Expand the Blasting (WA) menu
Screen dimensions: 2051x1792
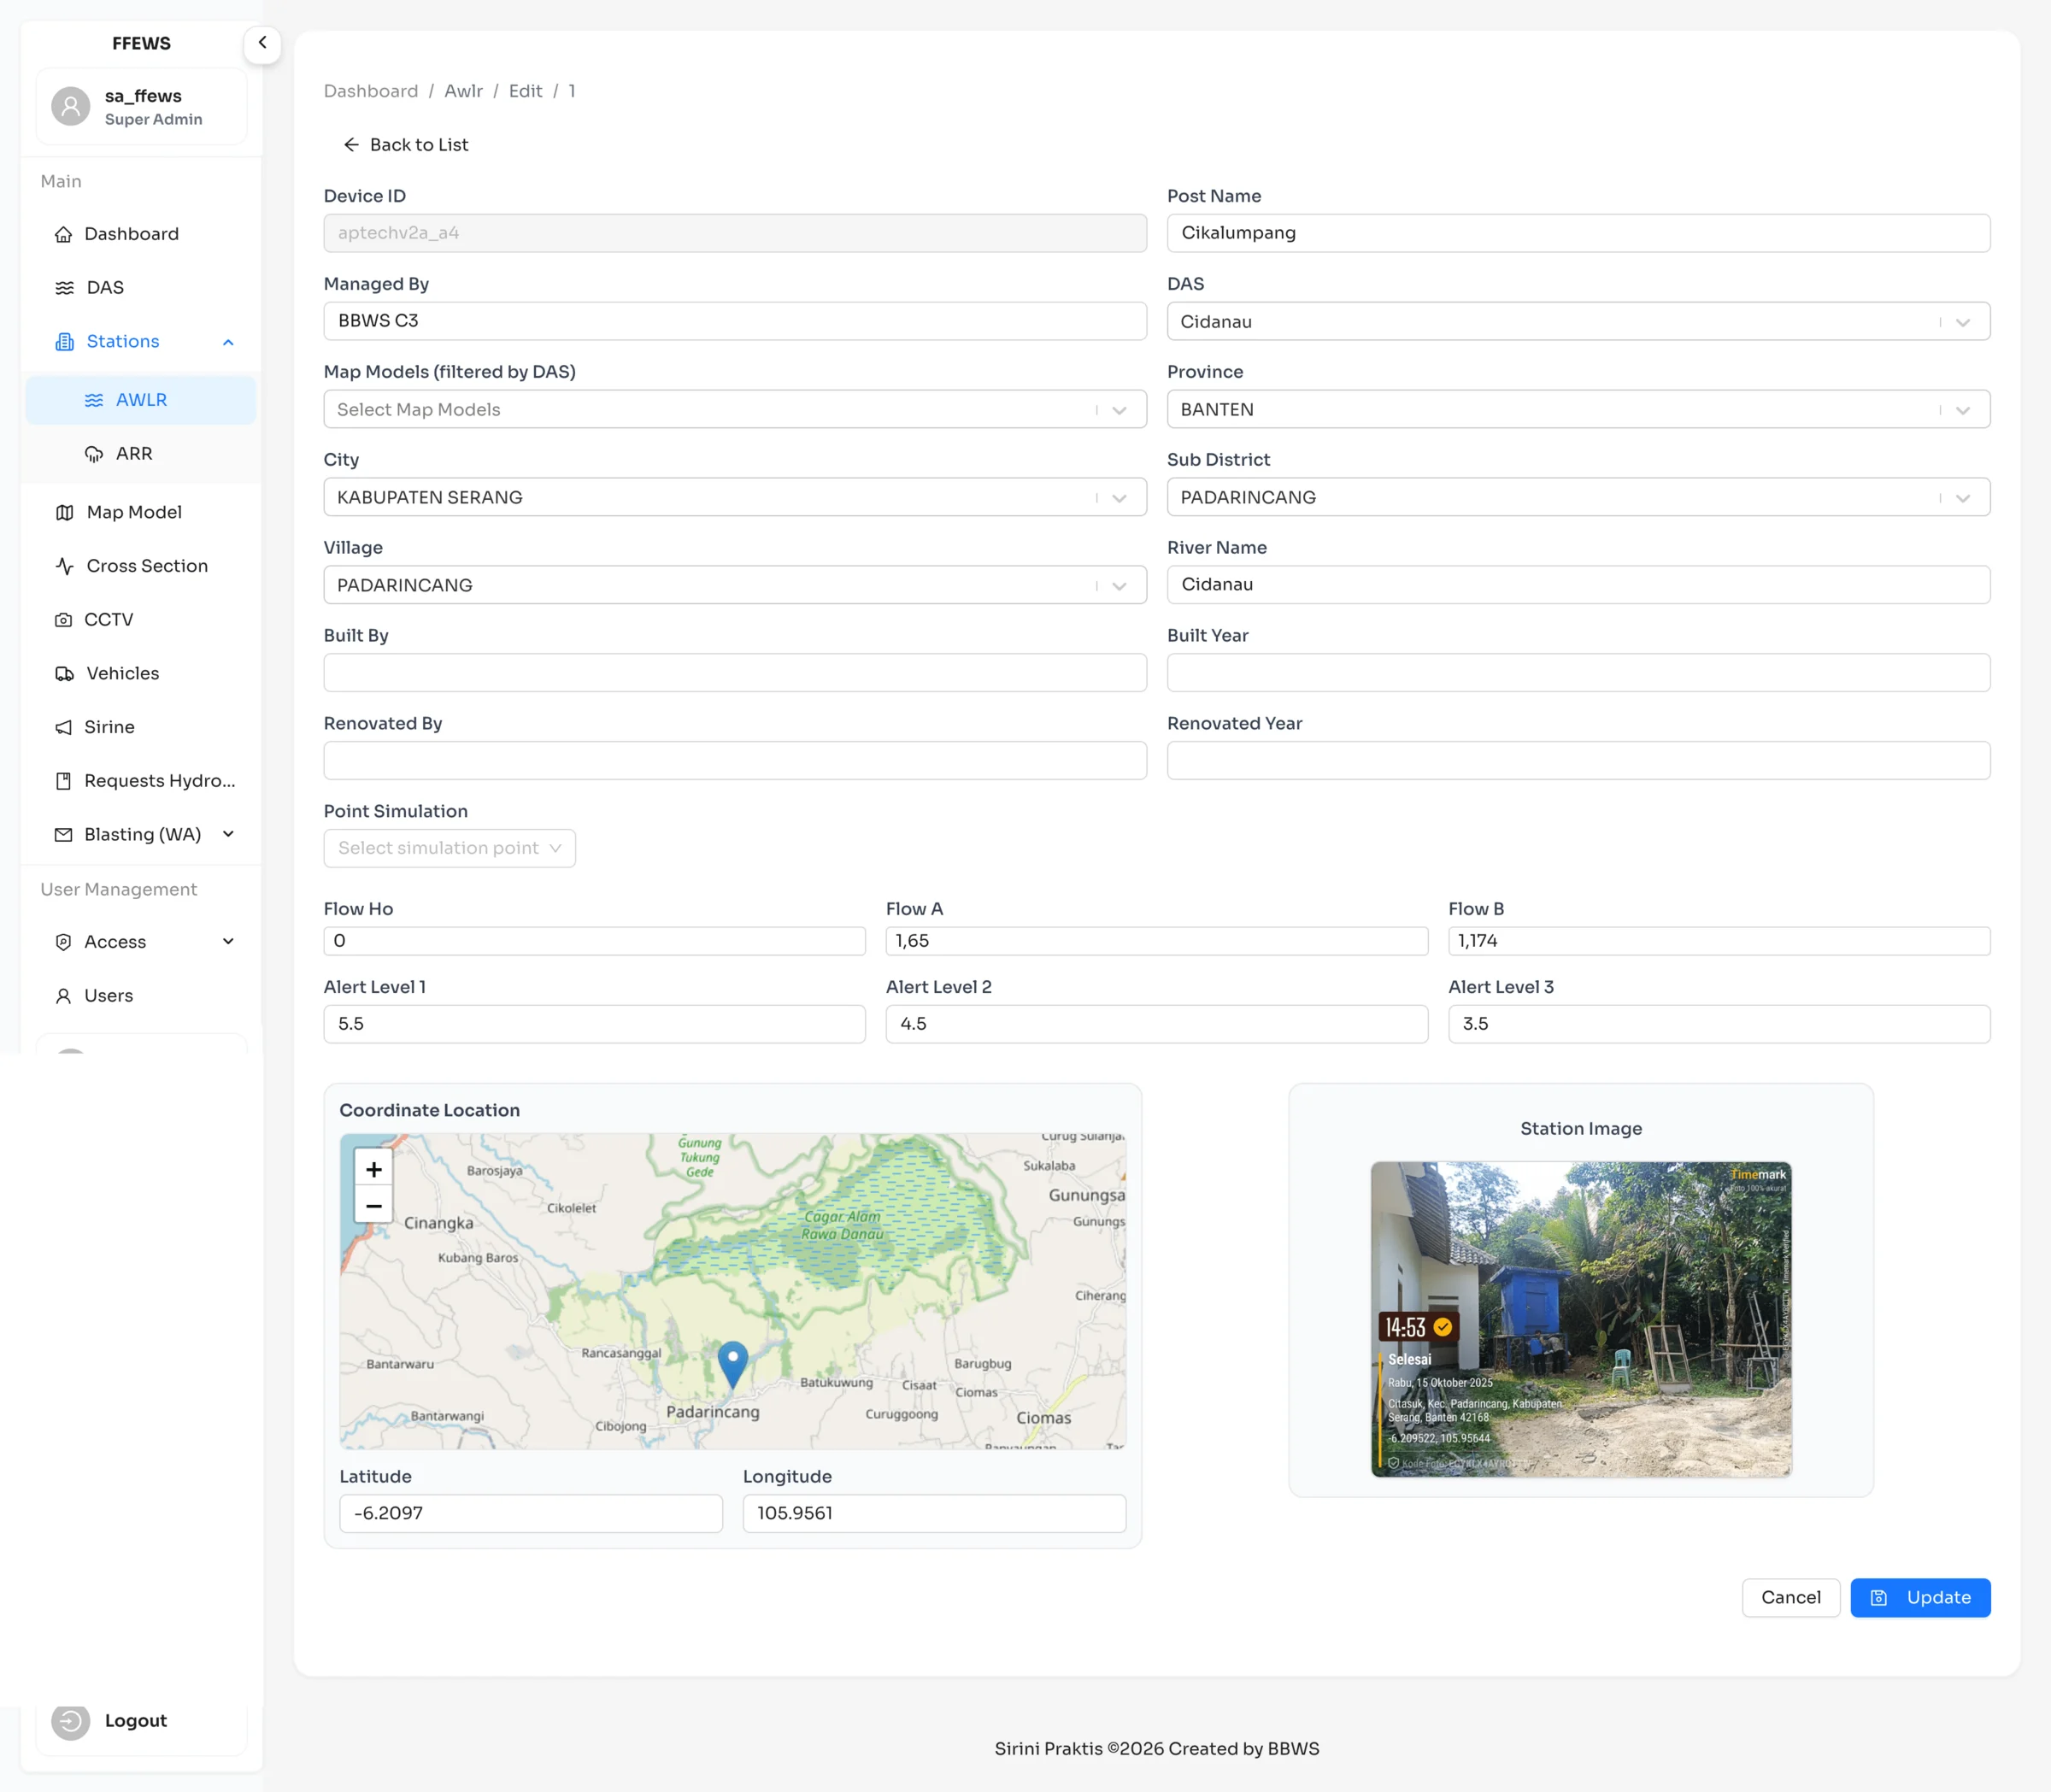coord(141,835)
